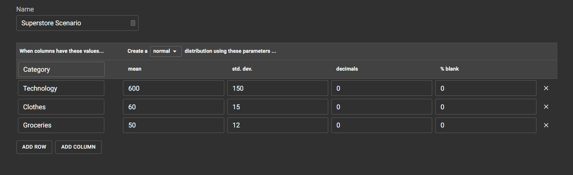Edit the Groceries value field
Screen dimensions: 573x175
(x=61, y=125)
